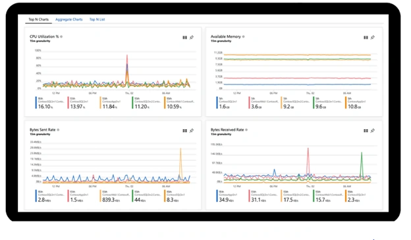411x240 pixels.
Task: Click info icon beside Bytes Sent Rate title
Action: [58, 130]
